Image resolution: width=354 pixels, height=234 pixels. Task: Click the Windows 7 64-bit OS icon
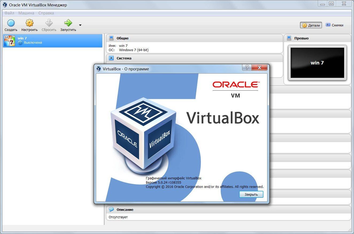pyautogui.click(x=10, y=41)
